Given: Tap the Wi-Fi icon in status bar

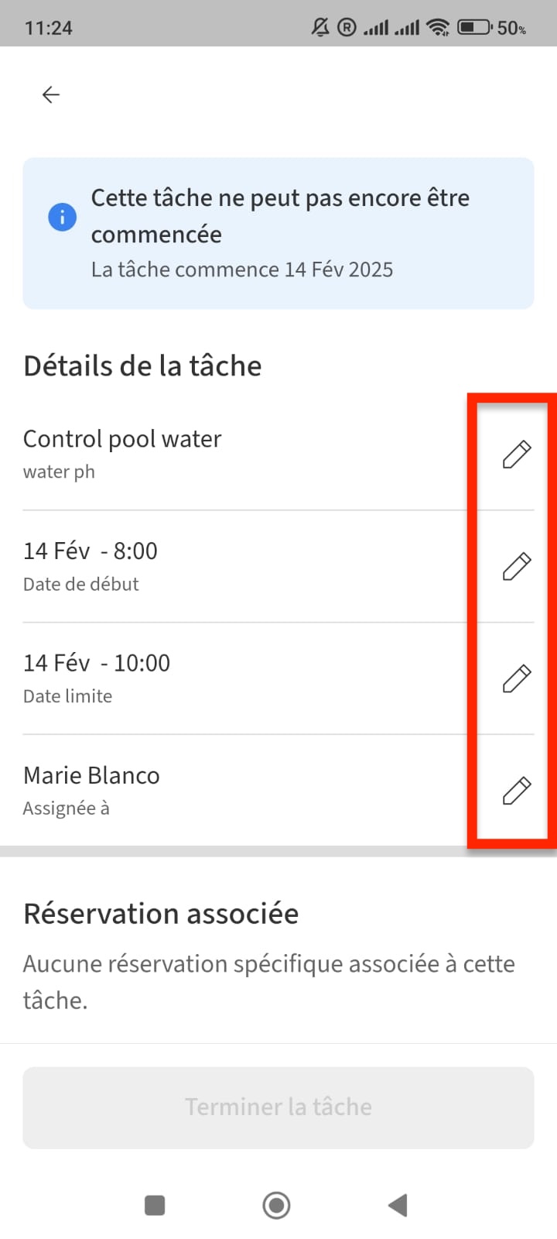Looking at the screenshot, I should tap(439, 28).
